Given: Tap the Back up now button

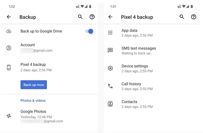Looking at the screenshot, I should (x=33, y=85).
